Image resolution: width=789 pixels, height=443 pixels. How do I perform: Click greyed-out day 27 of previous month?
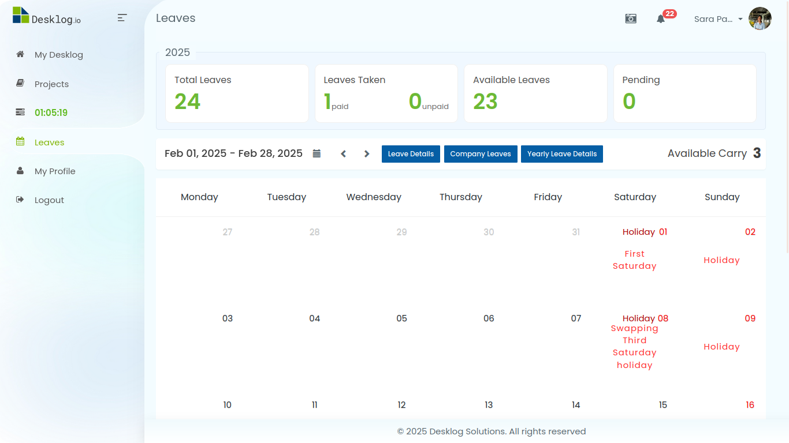point(228,232)
